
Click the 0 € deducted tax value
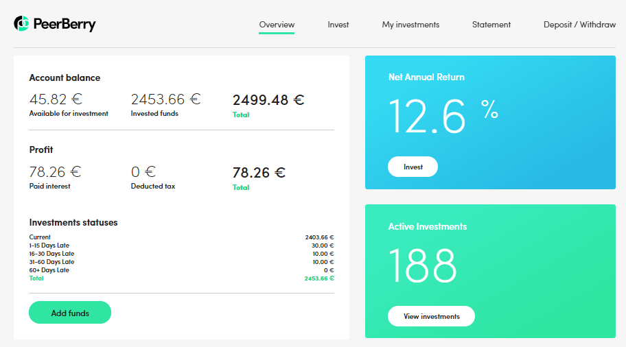pyautogui.click(x=143, y=172)
